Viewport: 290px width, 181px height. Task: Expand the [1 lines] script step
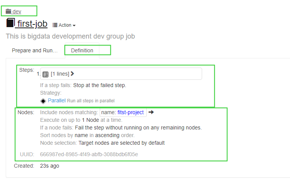click(x=62, y=74)
